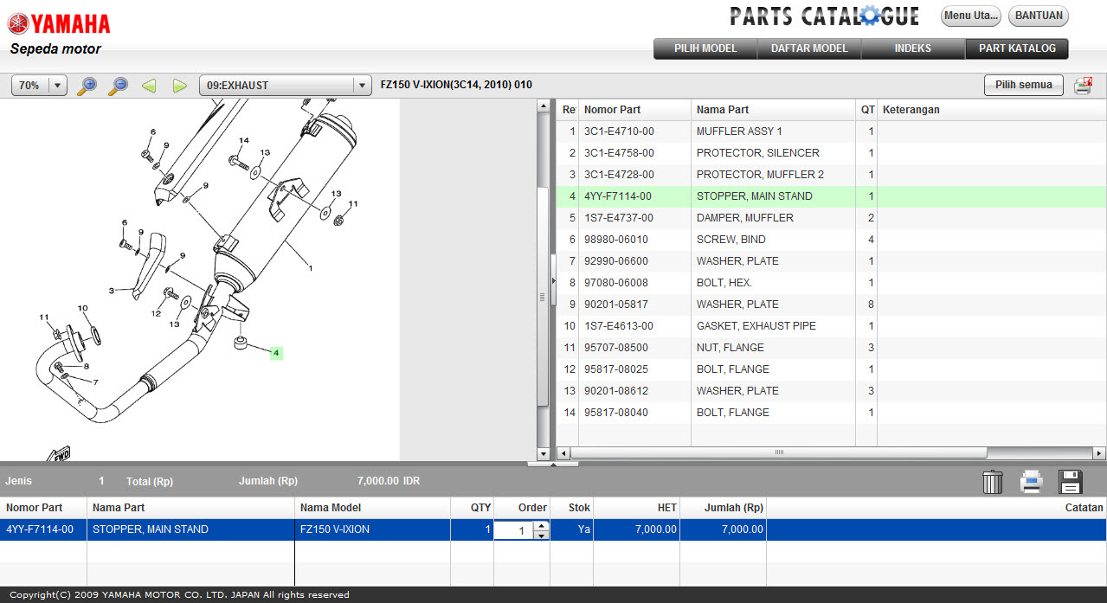Increase order quantity with up stepper
This screenshot has width=1107, height=603.
pos(542,525)
